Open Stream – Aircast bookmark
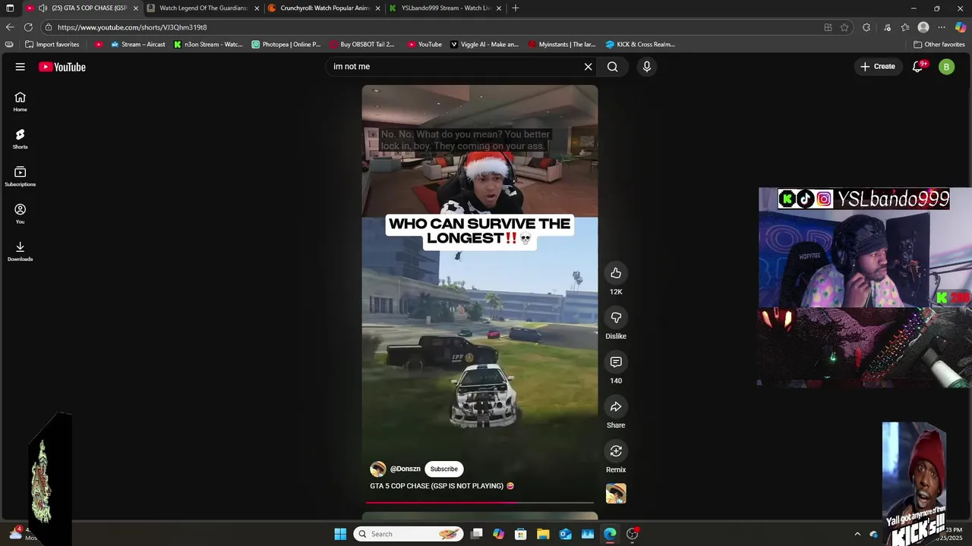This screenshot has height=546, width=972. coord(137,44)
